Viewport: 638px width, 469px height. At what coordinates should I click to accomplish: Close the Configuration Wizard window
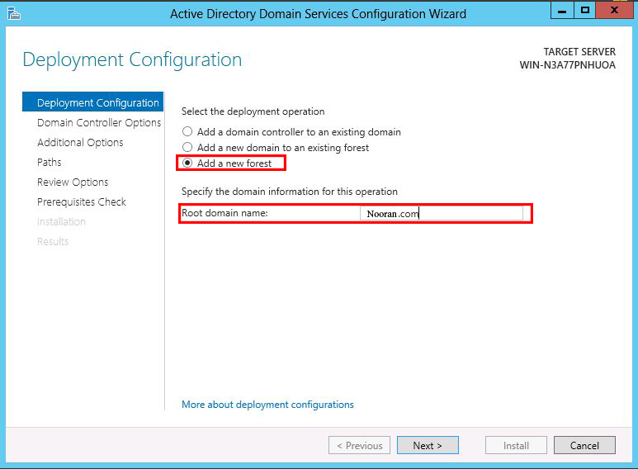[614, 10]
